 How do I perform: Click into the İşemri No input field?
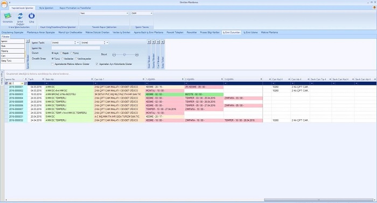(x=76, y=48)
